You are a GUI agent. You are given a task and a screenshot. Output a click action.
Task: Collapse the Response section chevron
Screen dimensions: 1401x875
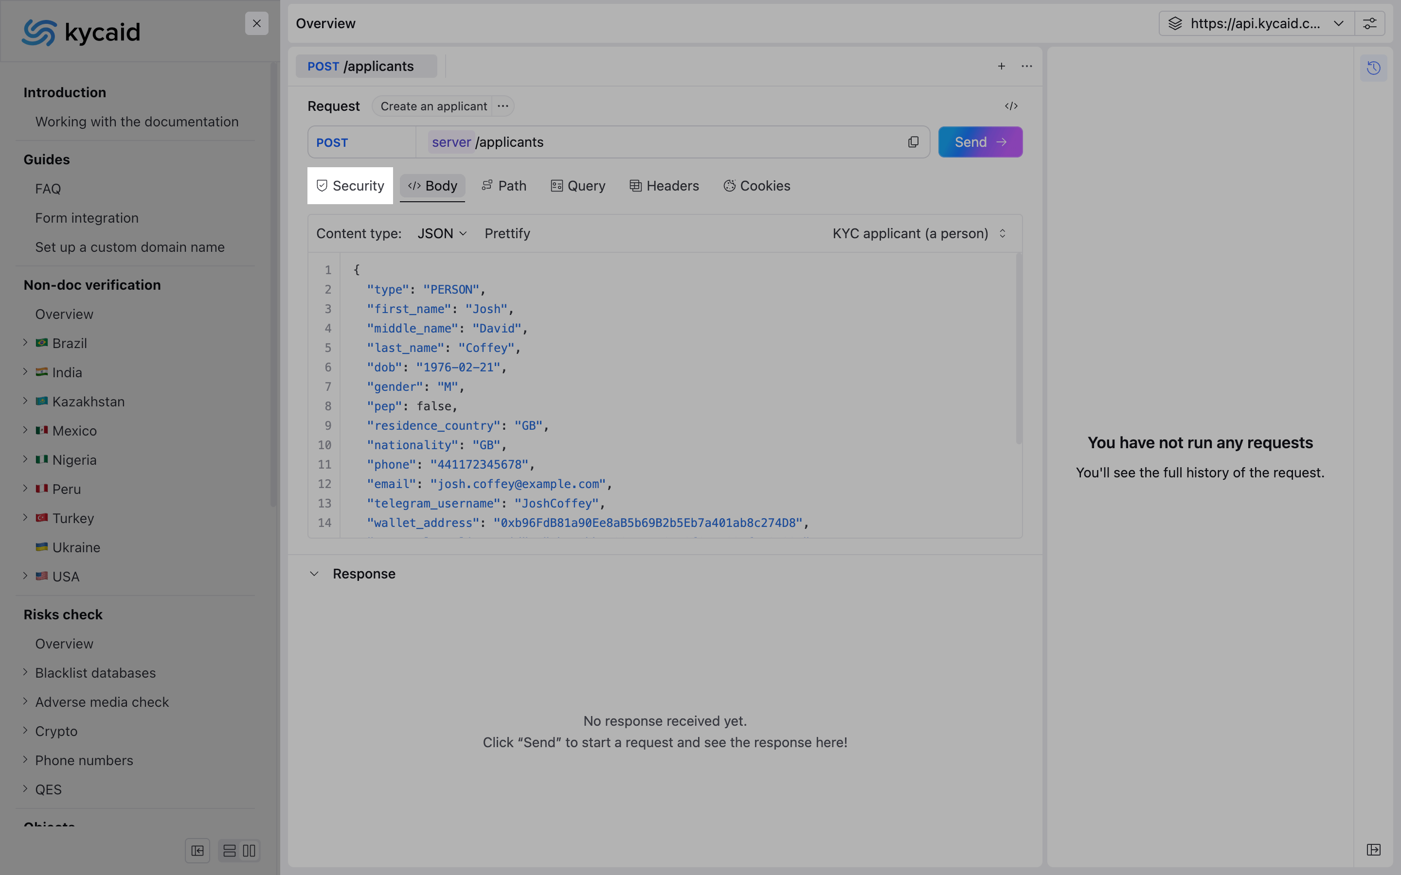[x=314, y=574]
